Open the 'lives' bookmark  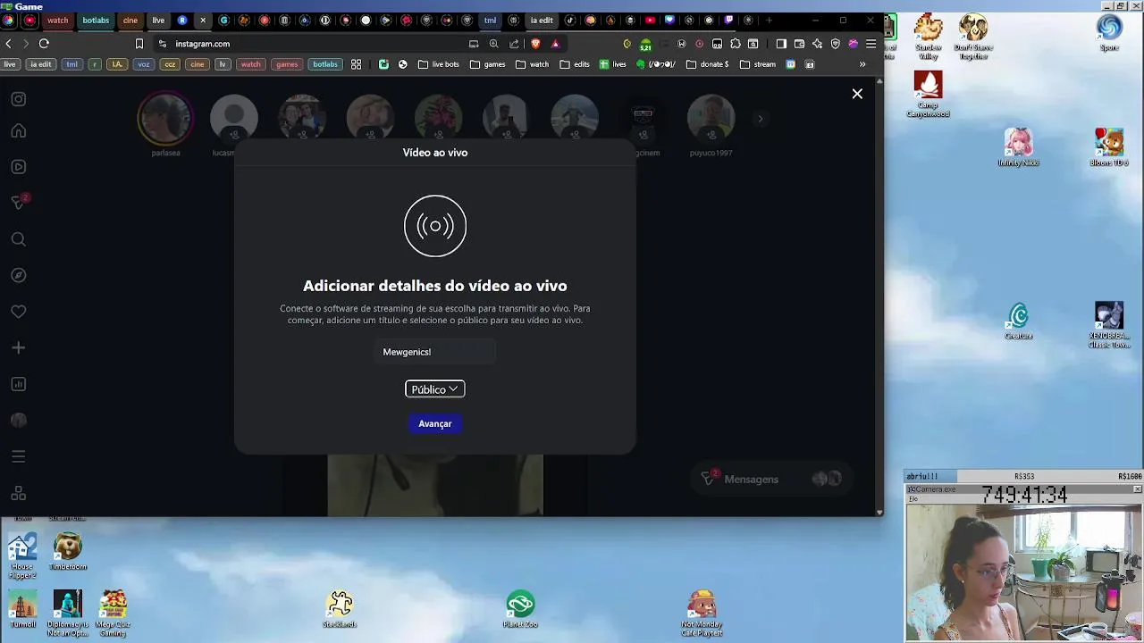point(613,64)
